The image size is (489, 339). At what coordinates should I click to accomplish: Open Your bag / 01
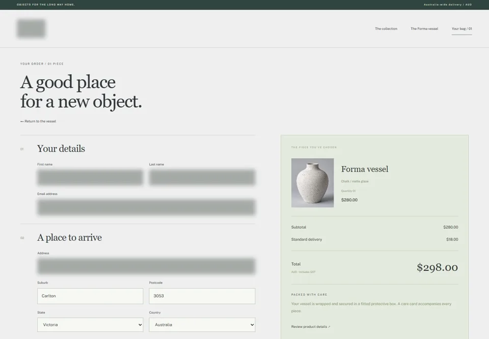click(461, 28)
